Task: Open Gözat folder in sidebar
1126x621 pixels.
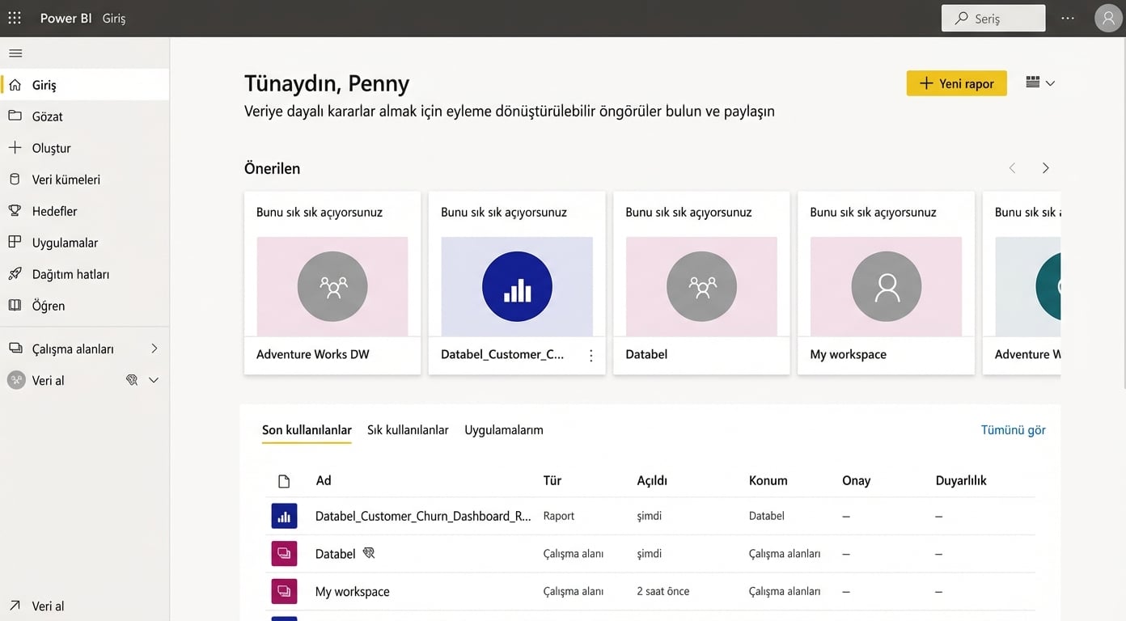Action: (47, 116)
